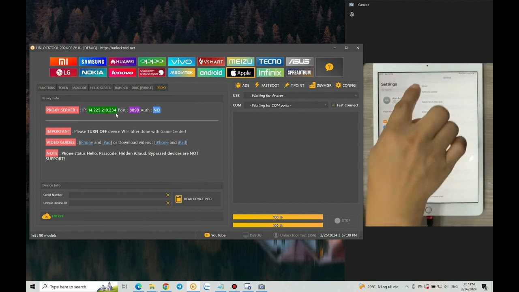Switch to the PASSCODE tab
519x292 pixels.
tap(79, 88)
